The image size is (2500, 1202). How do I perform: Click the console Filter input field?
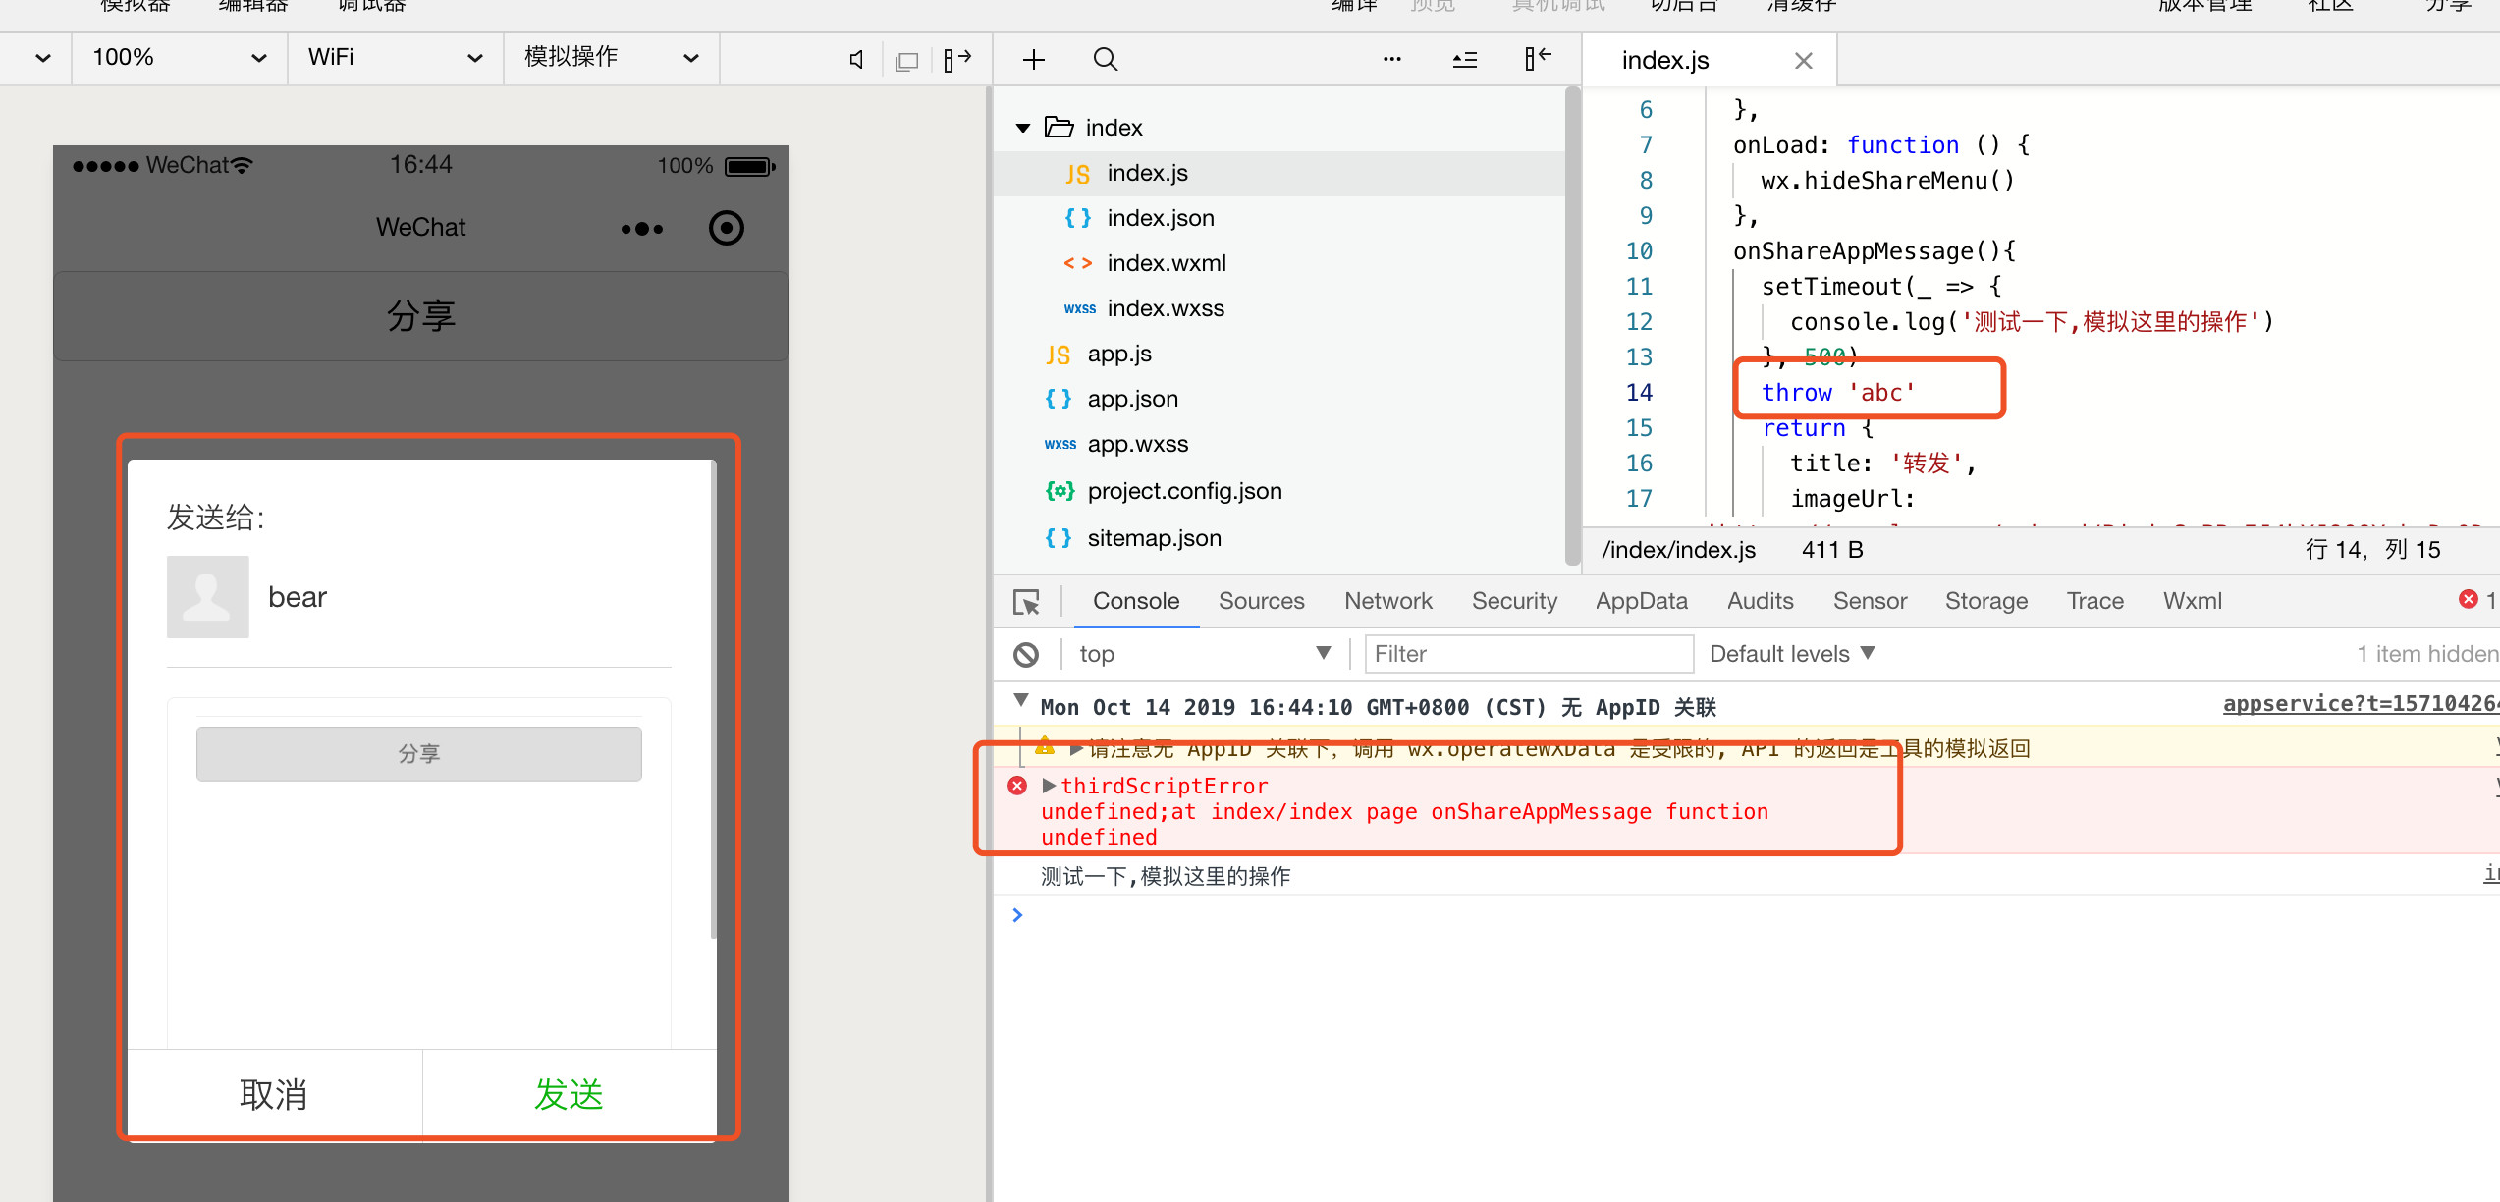1528,654
